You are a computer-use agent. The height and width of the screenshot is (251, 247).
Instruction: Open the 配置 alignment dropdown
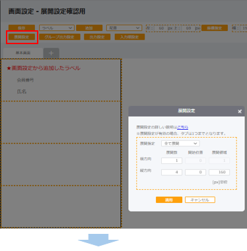124,28
